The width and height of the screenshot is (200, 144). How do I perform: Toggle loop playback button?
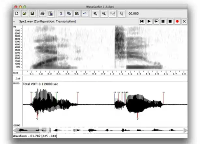156,21
